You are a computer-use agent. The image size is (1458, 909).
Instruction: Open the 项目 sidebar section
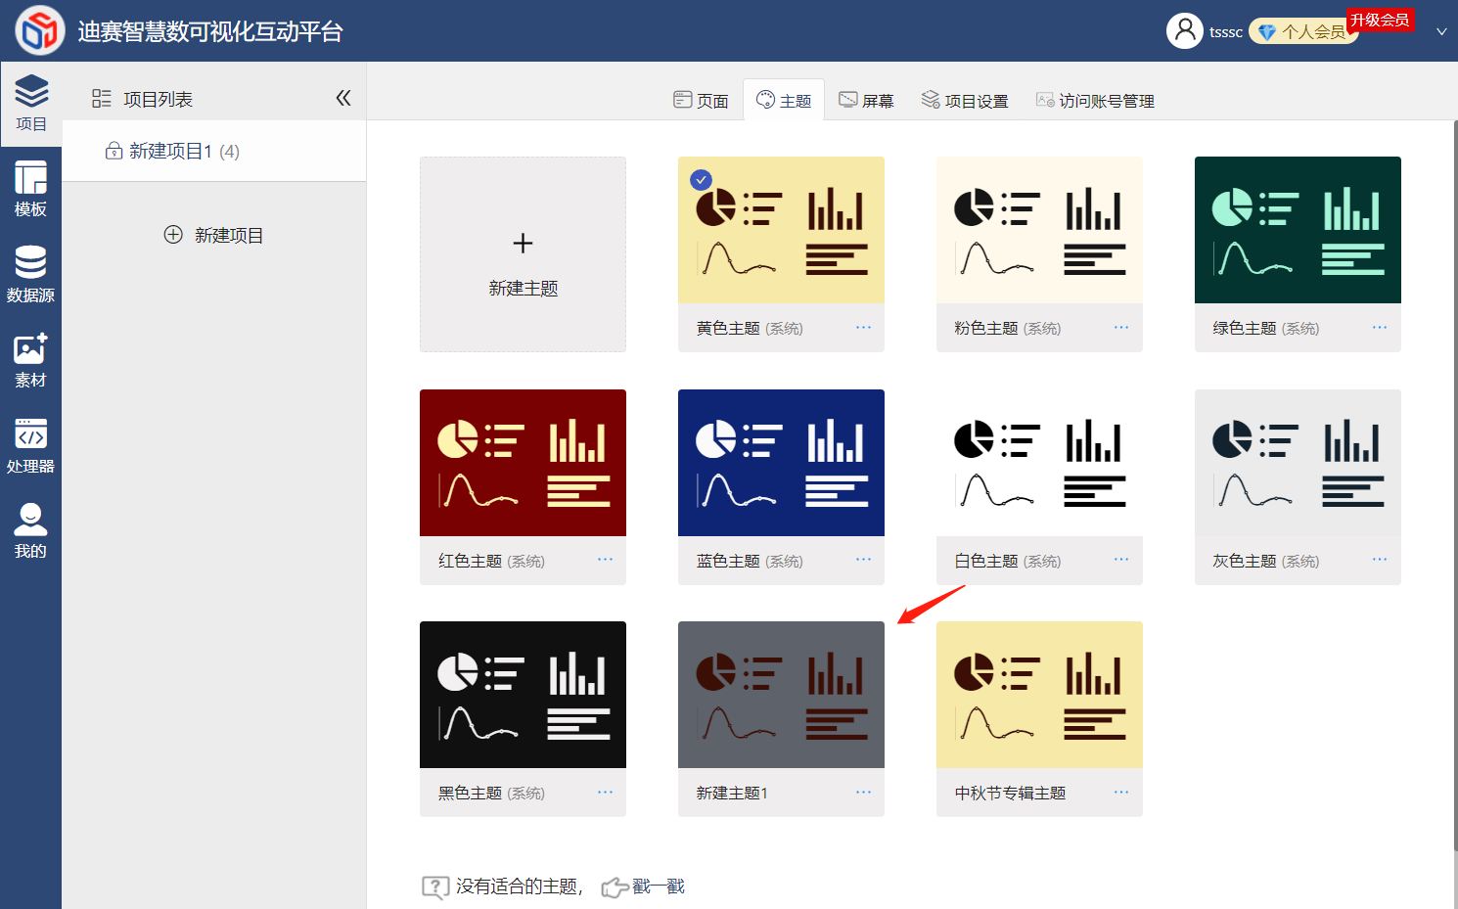tap(30, 104)
